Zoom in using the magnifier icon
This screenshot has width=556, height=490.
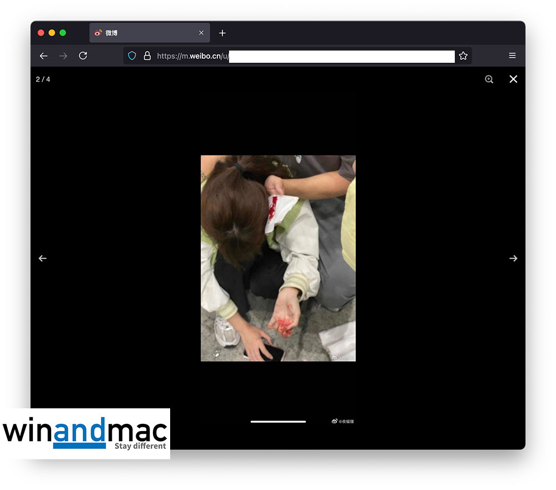(x=489, y=79)
